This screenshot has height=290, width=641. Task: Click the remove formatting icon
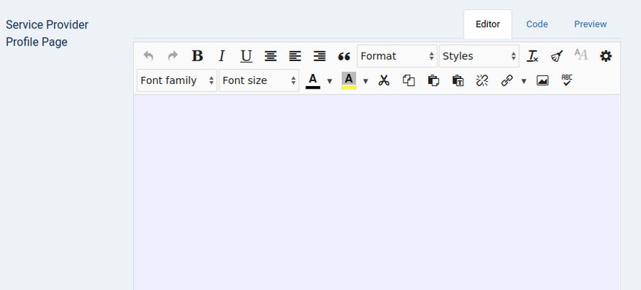(533, 56)
